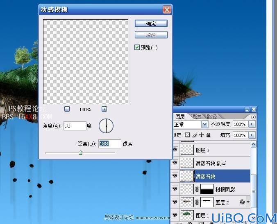Close the 动感模糊 dialog
Viewport: 277px width, 224px height.
(x=167, y=10)
